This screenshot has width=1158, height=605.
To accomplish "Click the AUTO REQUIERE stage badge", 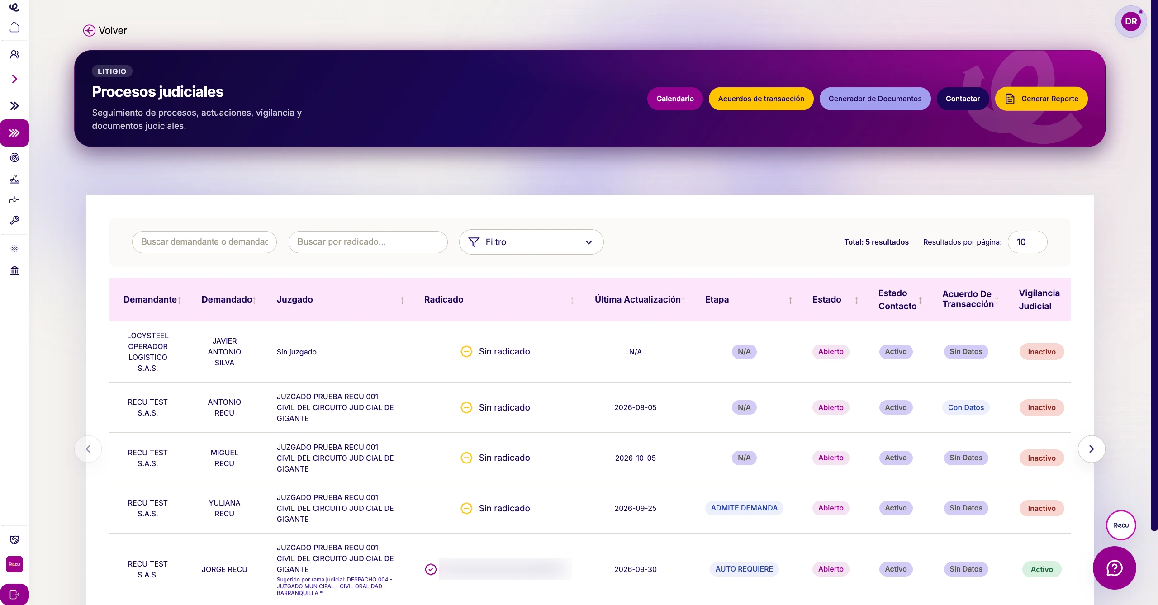I will point(744,569).
